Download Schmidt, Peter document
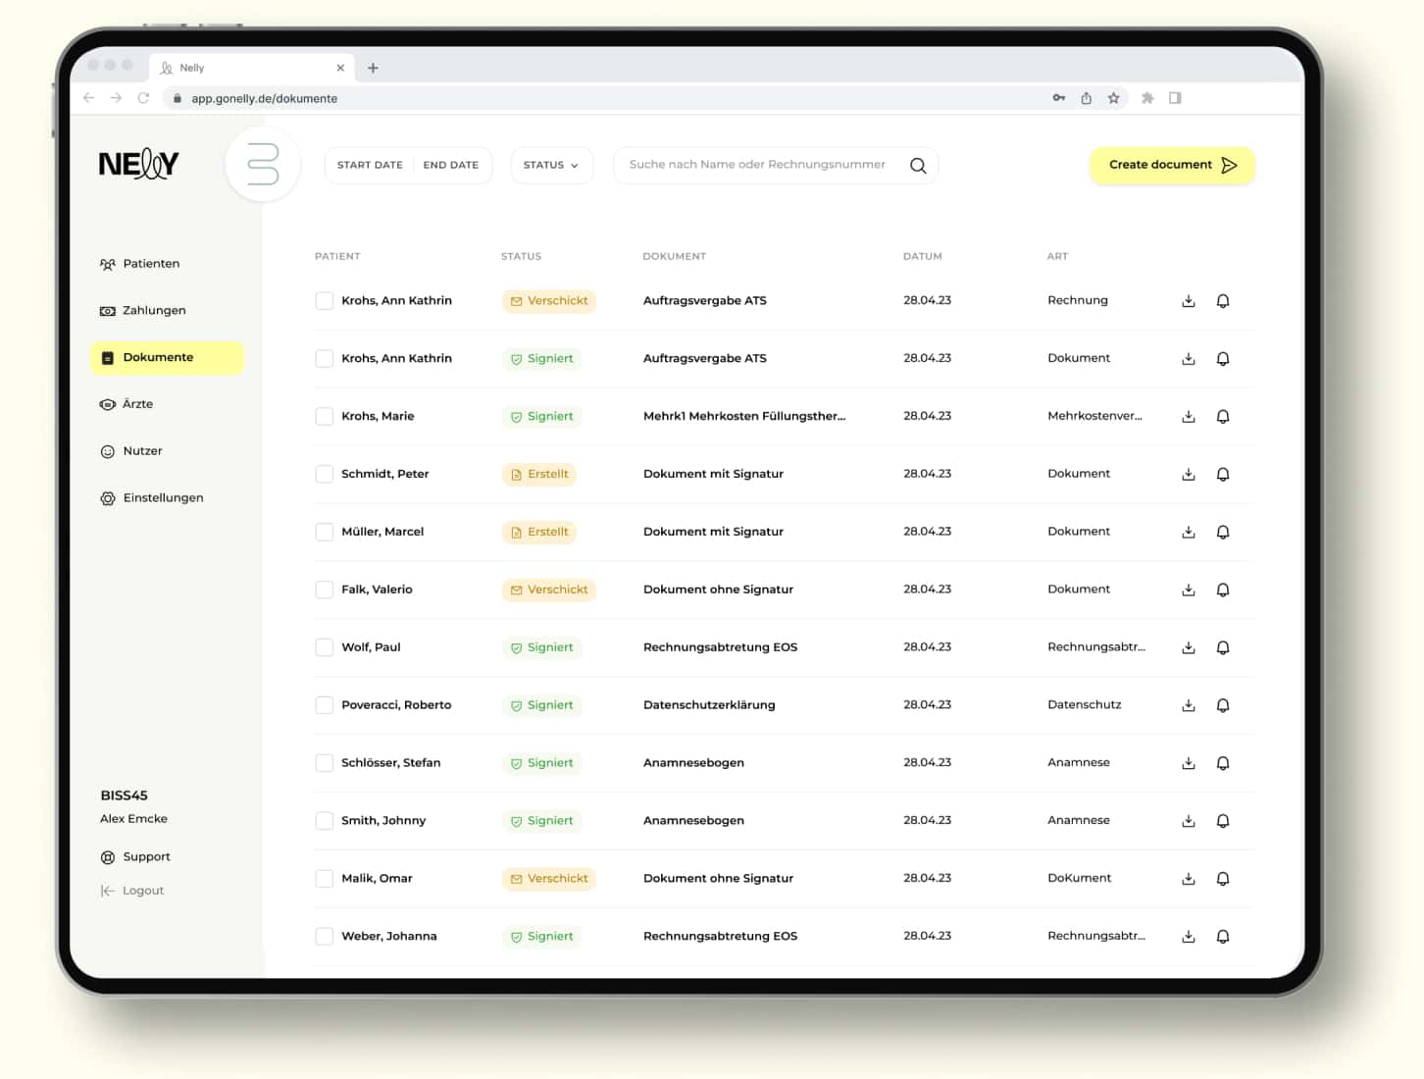Viewport: 1424px width, 1079px height. 1188,475
